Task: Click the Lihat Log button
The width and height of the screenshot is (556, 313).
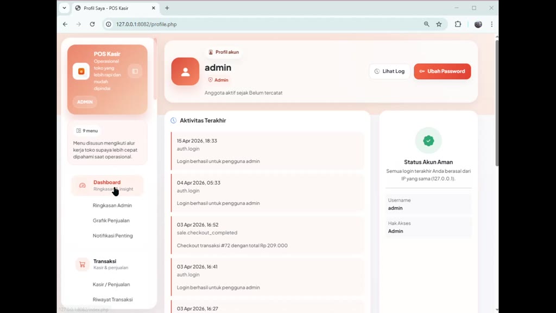Action: point(389,71)
